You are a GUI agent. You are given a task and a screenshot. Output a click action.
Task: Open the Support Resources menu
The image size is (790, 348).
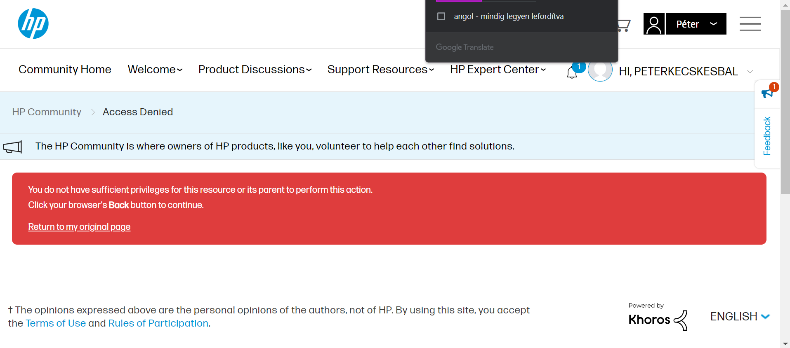tap(380, 70)
